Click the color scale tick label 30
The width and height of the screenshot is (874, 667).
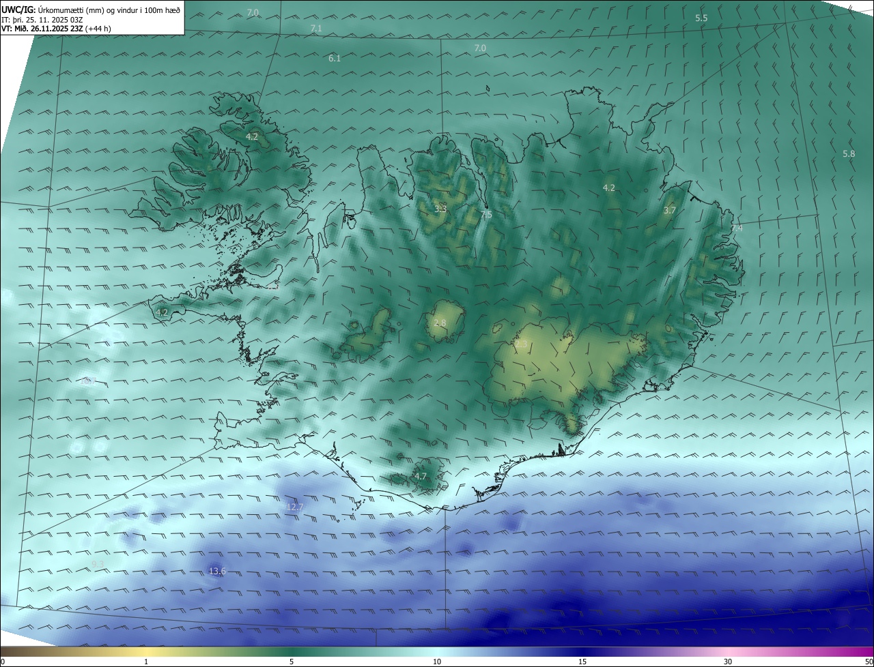pyautogui.click(x=728, y=662)
